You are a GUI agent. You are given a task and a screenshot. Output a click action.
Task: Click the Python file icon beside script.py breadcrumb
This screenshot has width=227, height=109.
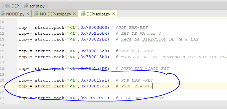point(27,6)
